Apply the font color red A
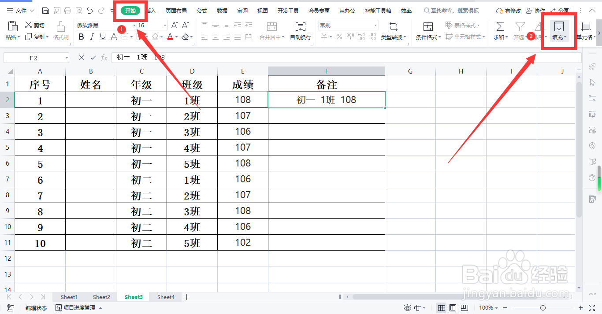This screenshot has width=602, height=314. tap(170, 37)
